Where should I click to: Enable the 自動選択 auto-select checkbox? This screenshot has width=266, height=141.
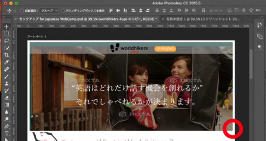(22, 11)
